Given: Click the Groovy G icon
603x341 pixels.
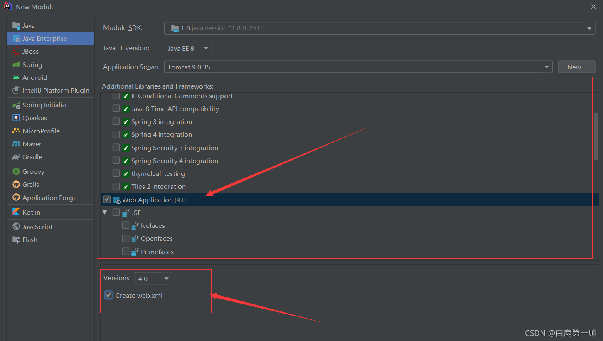Looking at the screenshot, I should click(16, 171).
